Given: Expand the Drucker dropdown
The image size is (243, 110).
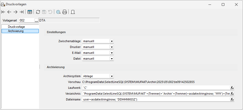Looking at the screenshot, I should [112, 47].
